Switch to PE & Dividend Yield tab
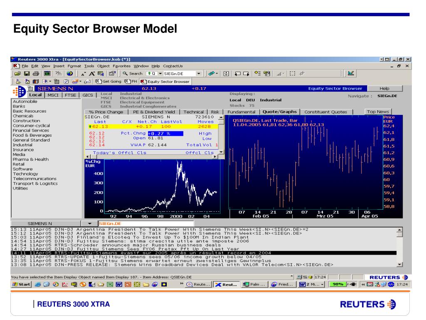This screenshot has width=426, height=320. [x=154, y=112]
